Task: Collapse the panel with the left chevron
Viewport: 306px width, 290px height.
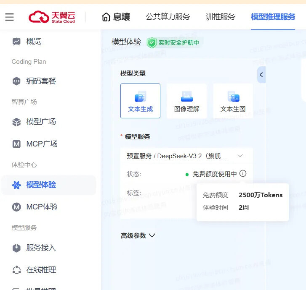Action: (x=261, y=75)
